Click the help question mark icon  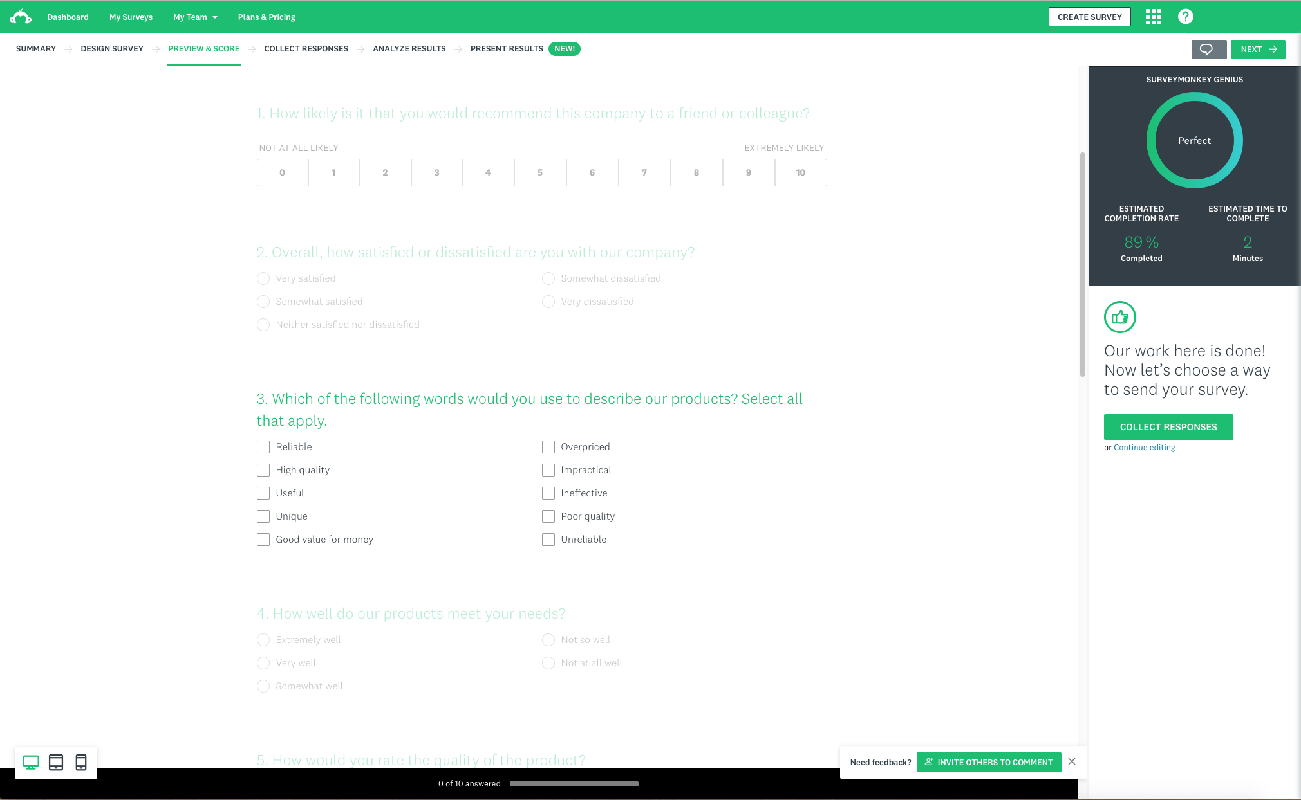tap(1186, 16)
